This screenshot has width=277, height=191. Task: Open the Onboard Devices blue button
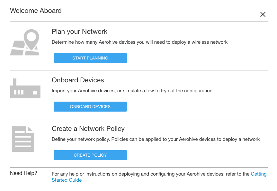pyautogui.click(x=90, y=106)
